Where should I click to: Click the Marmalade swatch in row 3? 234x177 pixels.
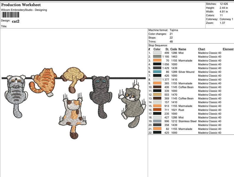click(x=157, y=60)
